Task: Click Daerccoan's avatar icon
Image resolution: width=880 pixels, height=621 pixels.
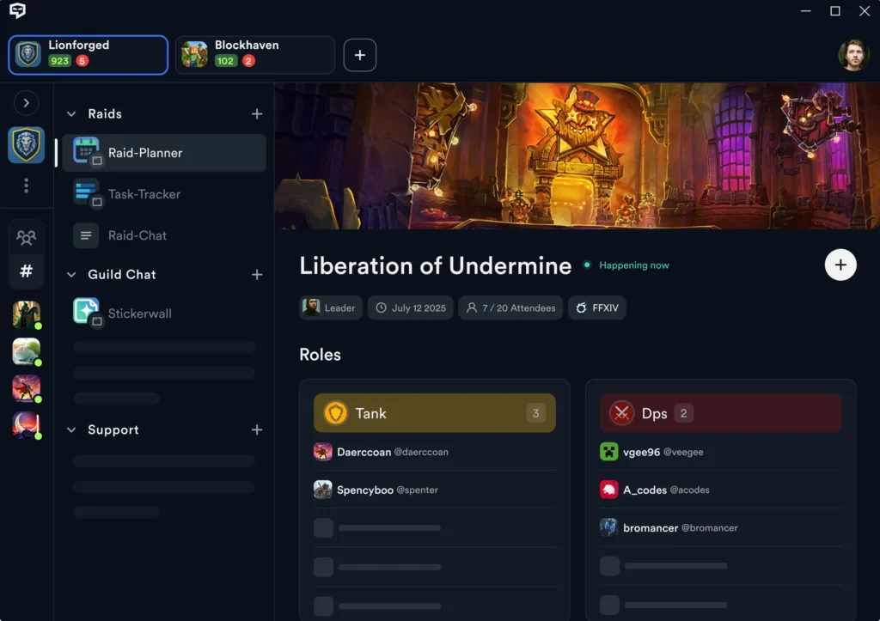Action: point(323,452)
